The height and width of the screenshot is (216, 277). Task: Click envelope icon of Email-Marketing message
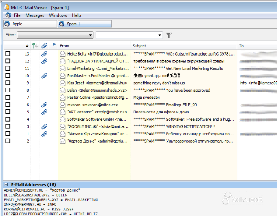pos(62,68)
